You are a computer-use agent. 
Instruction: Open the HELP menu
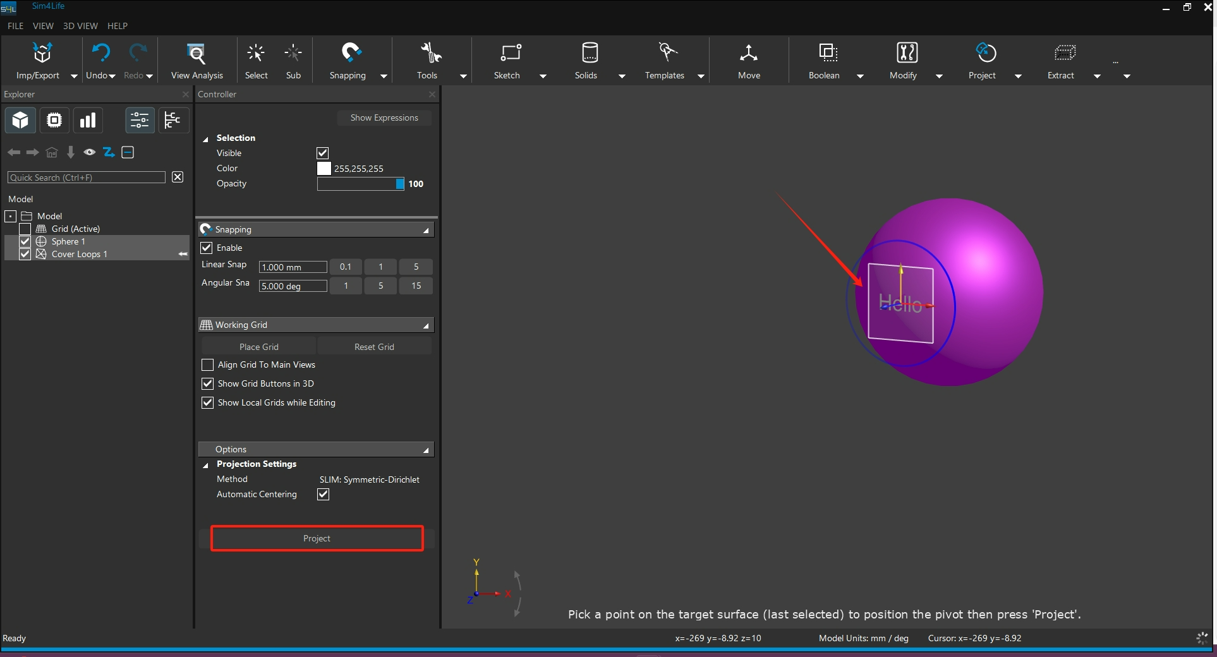(x=118, y=26)
